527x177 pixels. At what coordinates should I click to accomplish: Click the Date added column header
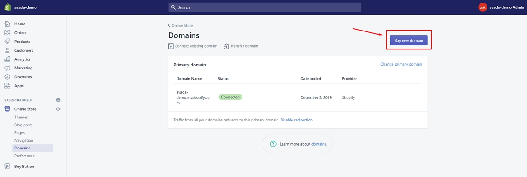310,79
